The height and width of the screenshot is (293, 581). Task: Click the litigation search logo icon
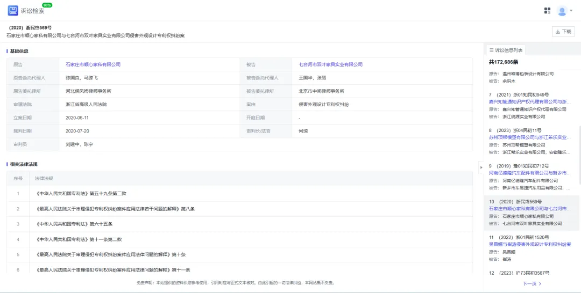tap(13, 10)
